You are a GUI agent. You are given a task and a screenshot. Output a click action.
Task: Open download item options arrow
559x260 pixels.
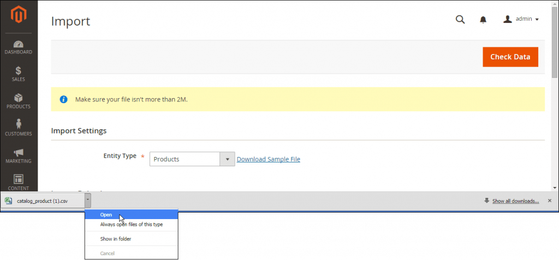(x=88, y=201)
